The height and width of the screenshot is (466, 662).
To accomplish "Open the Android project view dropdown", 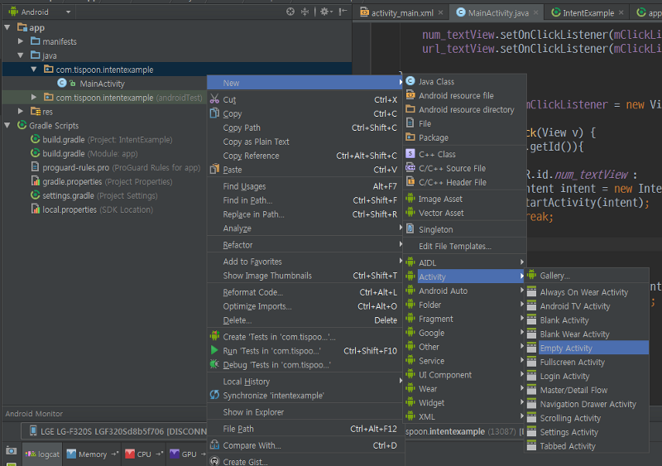I will click(x=40, y=12).
